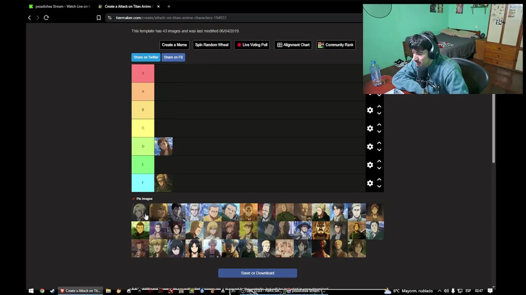Viewport: 526px width, 295px height.
Task: Open the volume control in system tray
Action: tap(446, 291)
